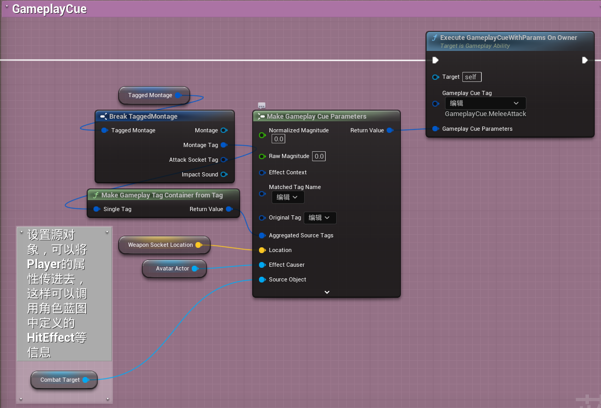Click the Raw Magnitude value field
Viewport: 601px width, 408px height.
point(319,156)
